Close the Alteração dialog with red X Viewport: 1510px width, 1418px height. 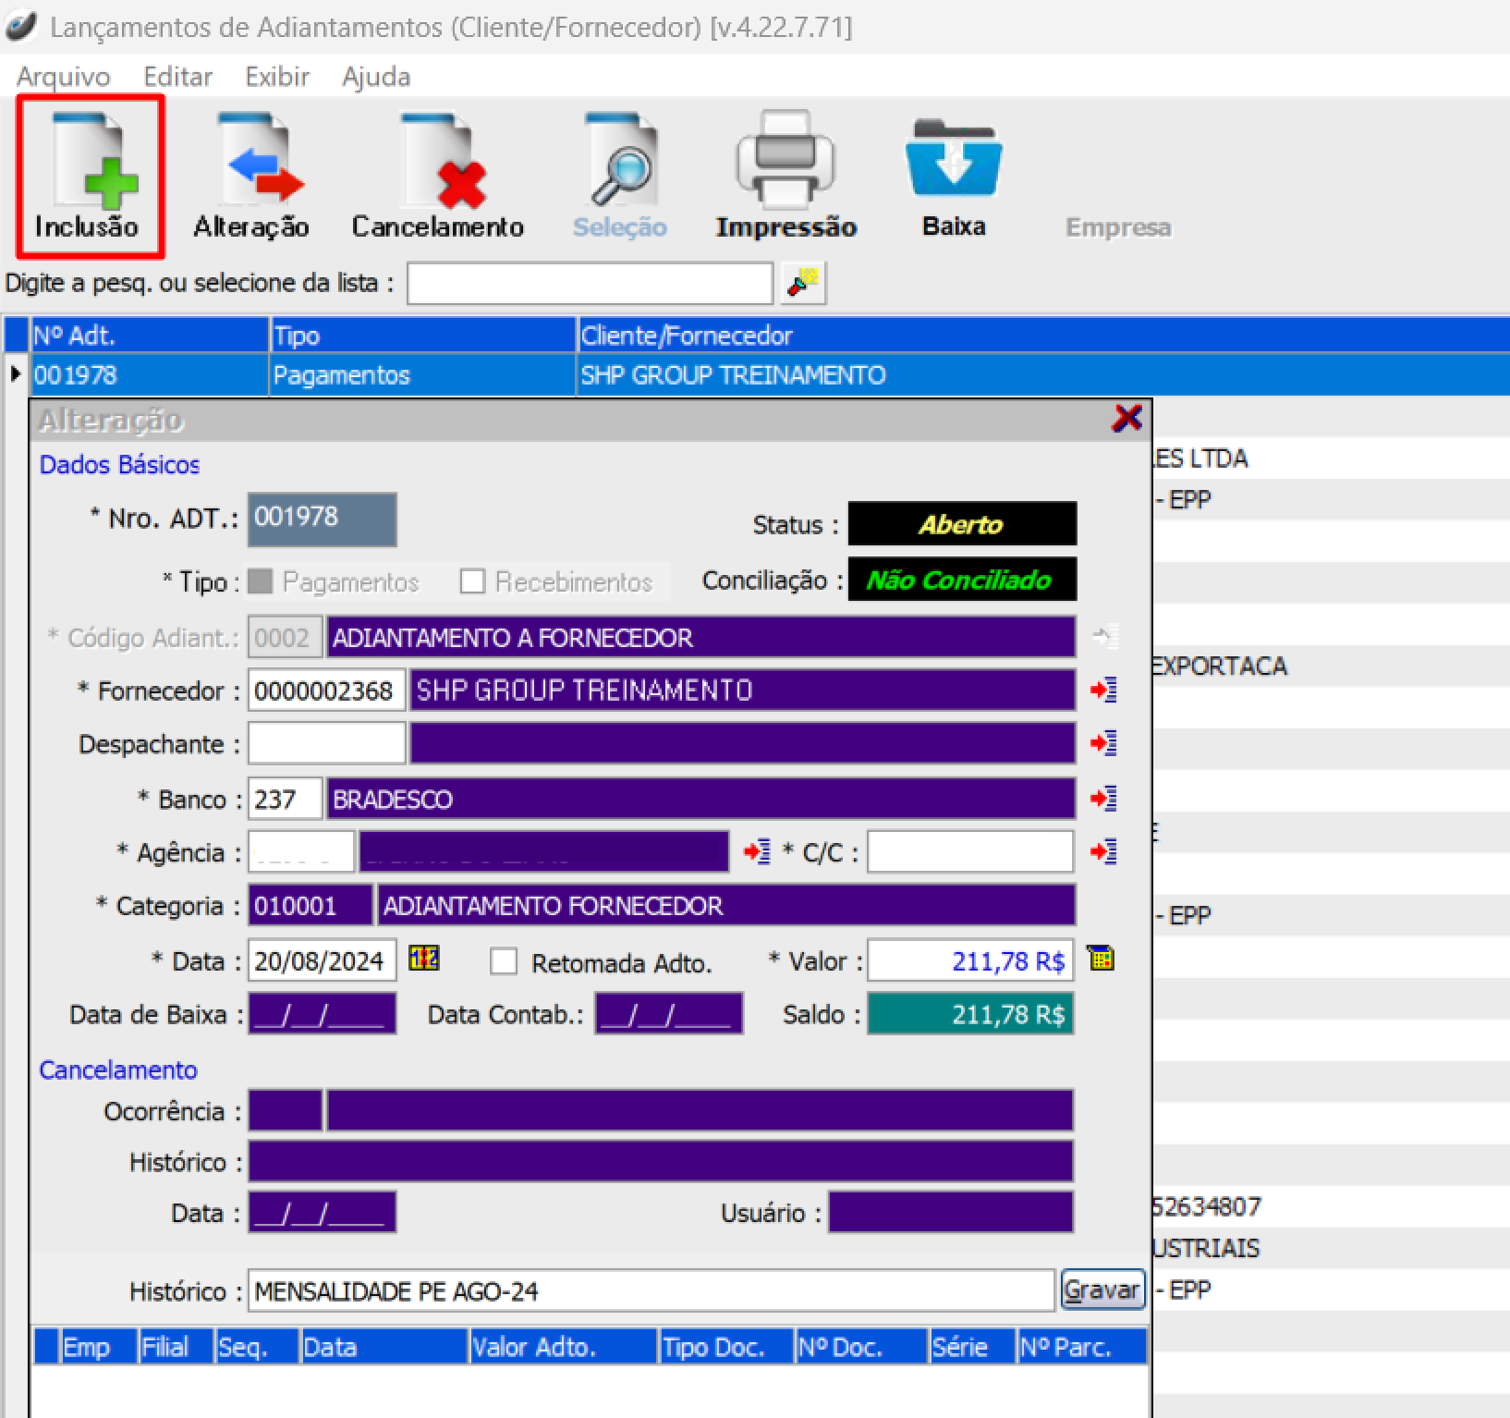[x=1126, y=419]
